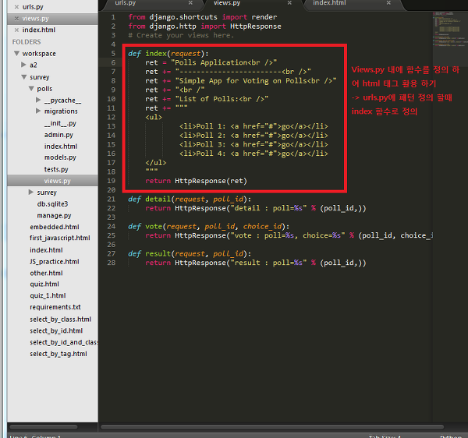
Task: Open embedded.html in sidebar
Action: pyautogui.click(x=55, y=227)
